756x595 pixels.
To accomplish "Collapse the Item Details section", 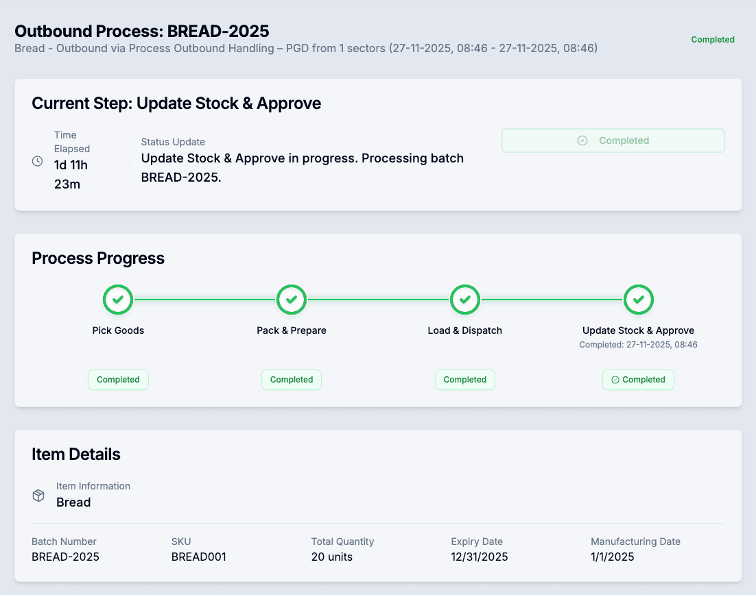I will (75, 454).
